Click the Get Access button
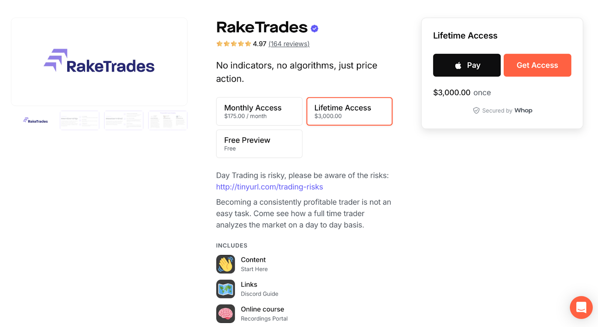Viewport: 598px width, 327px height. (x=537, y=65)
